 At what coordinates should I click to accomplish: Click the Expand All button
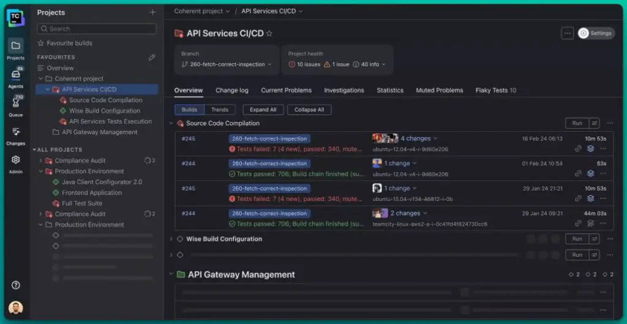point(263,110)
